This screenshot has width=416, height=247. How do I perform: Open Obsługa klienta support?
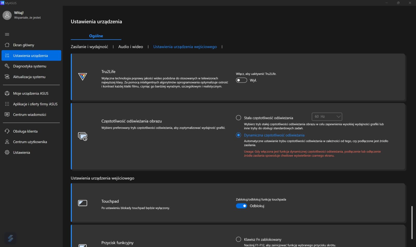25,131
